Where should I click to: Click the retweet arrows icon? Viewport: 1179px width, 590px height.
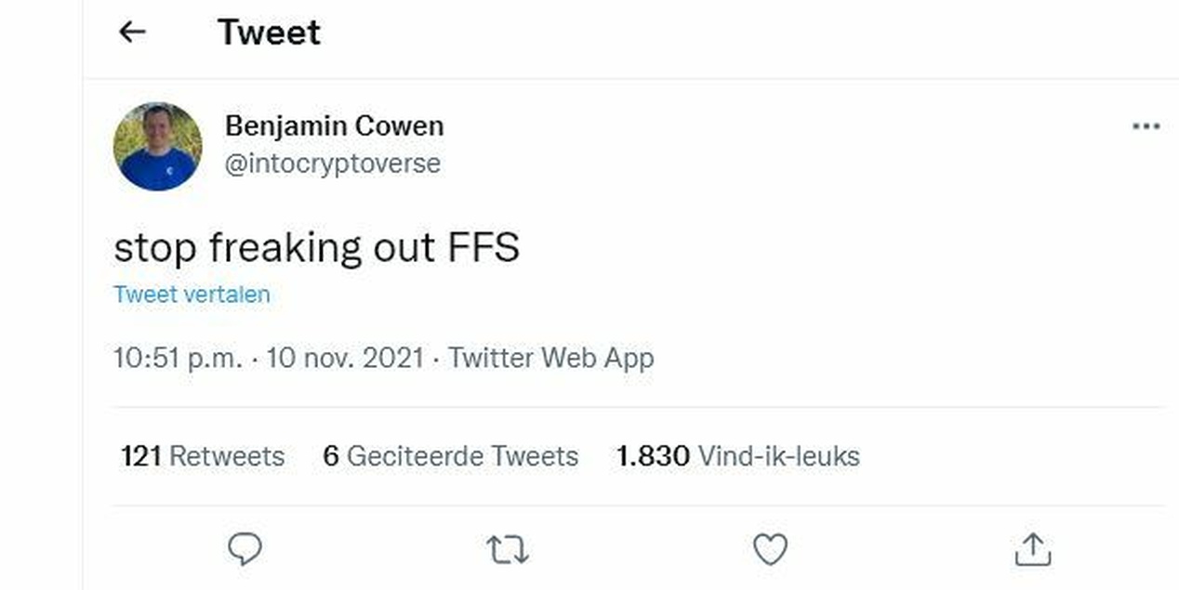pyautogui.click(x=508, y=550)
